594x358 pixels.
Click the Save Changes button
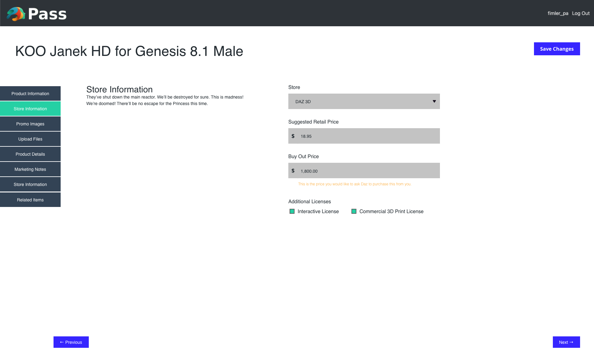pyautogui.click(x=557, y=49)
